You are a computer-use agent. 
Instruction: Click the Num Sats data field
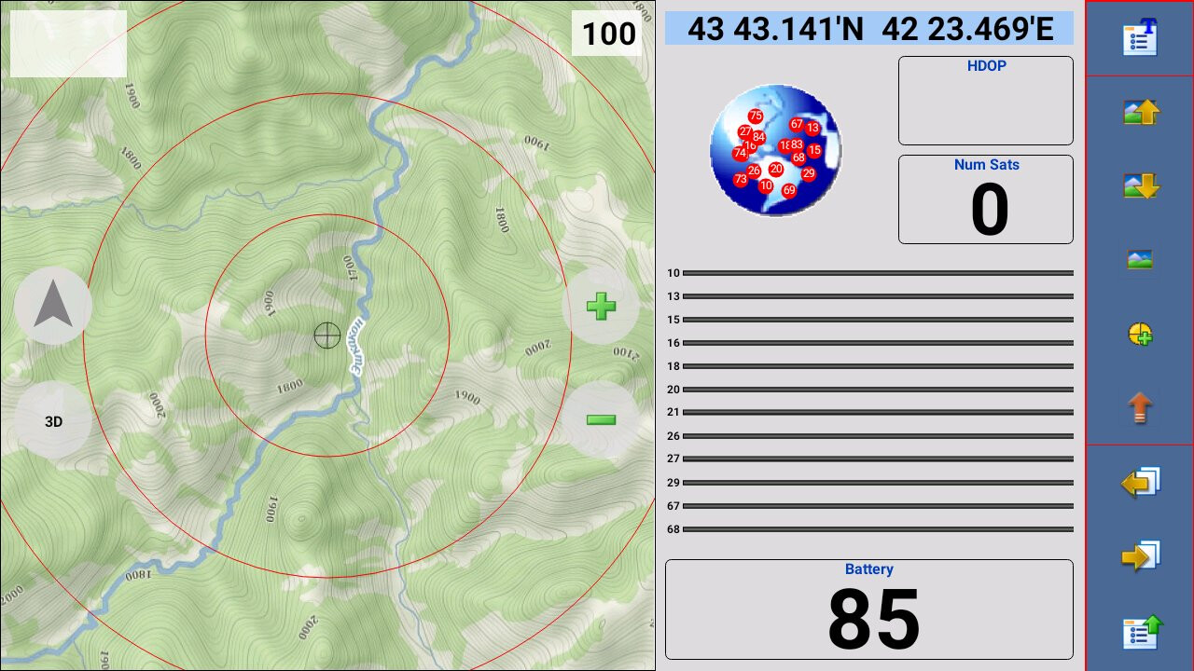pos(985,199)
